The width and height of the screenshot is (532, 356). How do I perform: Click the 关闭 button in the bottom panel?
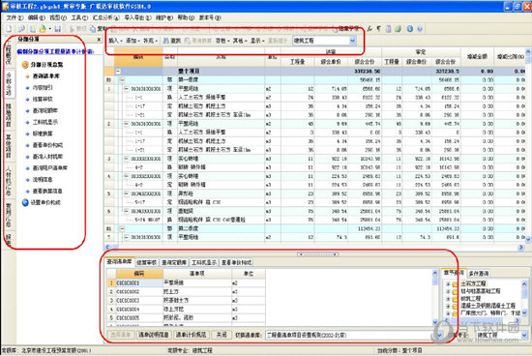click(222, 335)
